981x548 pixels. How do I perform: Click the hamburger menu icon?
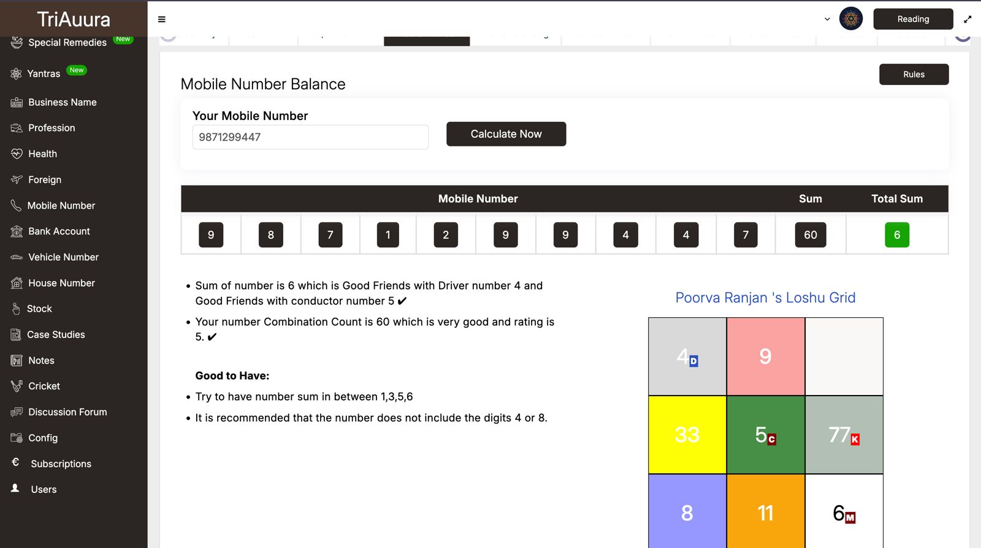(x=162, y=20)
